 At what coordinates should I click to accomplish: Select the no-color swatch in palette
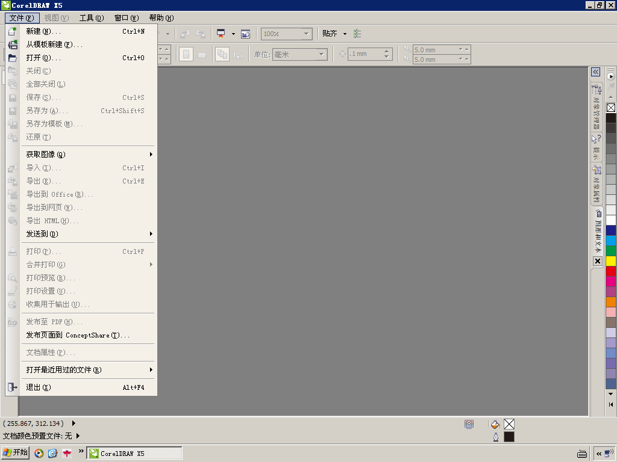click(x=611, y=108)
